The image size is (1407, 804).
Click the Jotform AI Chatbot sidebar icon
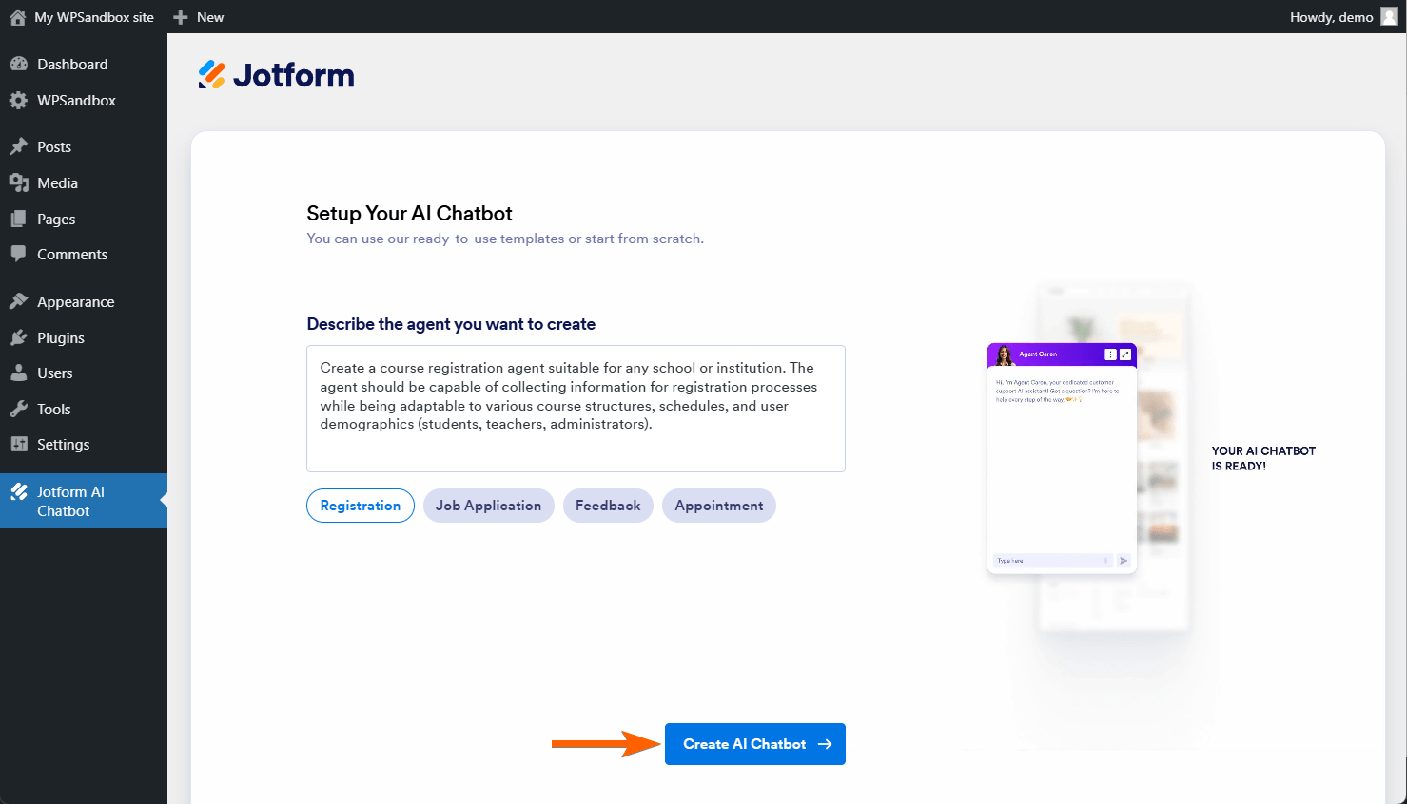21,491
